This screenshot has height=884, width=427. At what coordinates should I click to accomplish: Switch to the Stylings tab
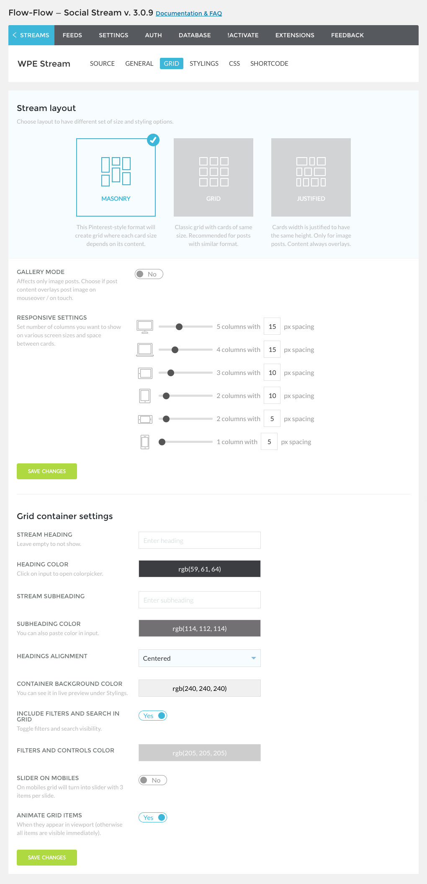[x=204, y=64]
